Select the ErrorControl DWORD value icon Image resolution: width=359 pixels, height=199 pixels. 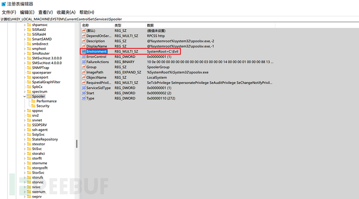point(84,57)
